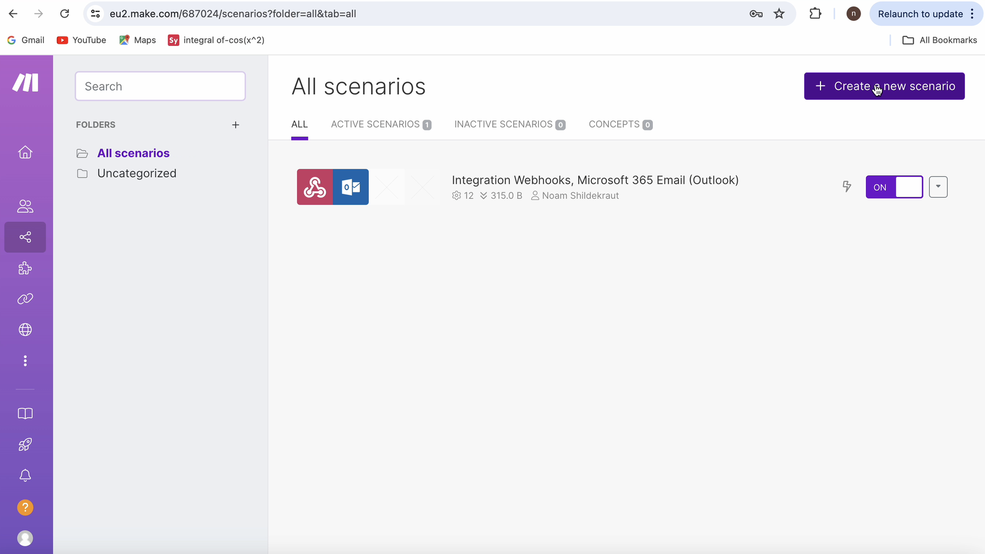Open the integral of-cos(x^2) bookmark
This screenshot has height=554, width=985.
(216, 40)
